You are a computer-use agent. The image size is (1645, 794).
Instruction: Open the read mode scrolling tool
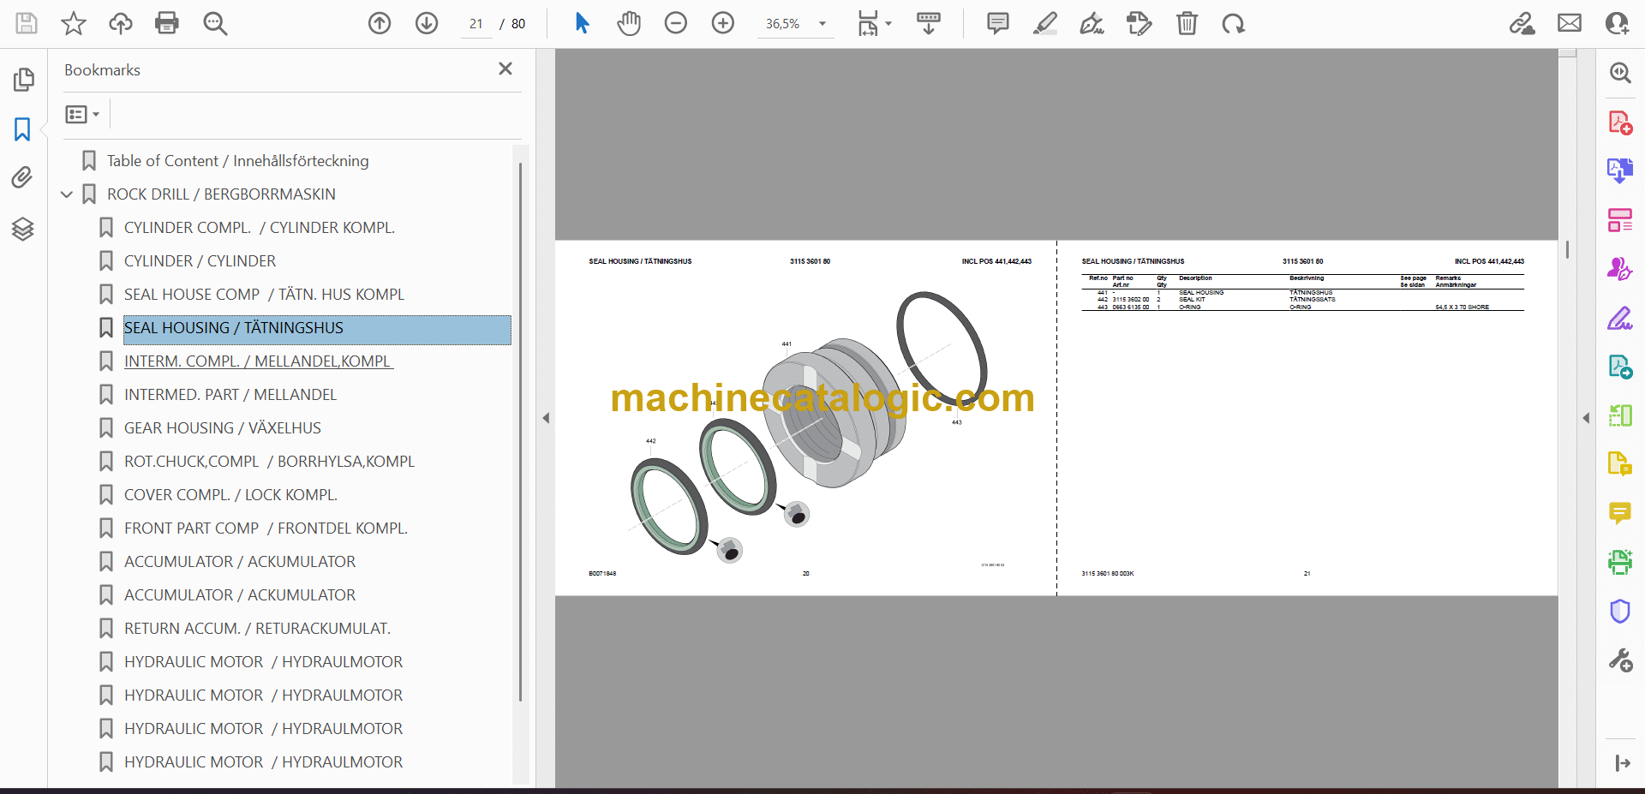pyautogui.click(x=929, y=23)
